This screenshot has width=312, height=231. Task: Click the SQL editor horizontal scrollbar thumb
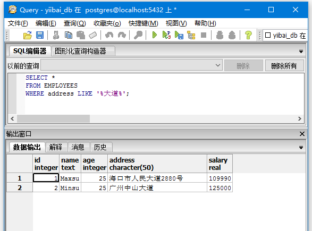pos(53,118)
